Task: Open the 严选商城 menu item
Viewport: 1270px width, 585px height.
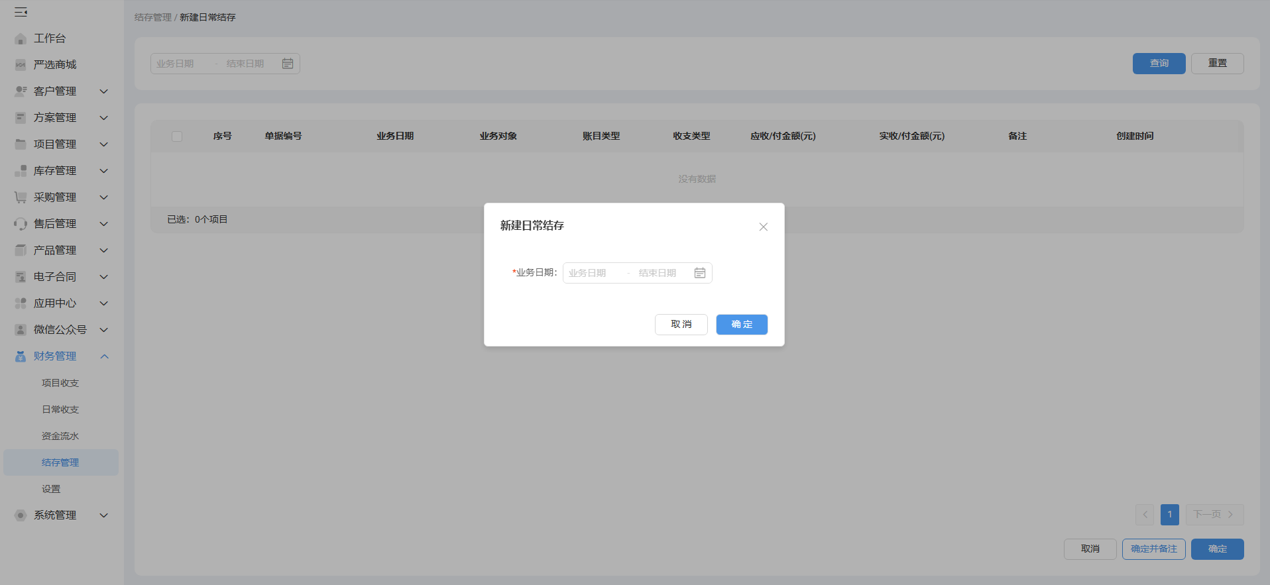Action: click(x=55, y=65)
